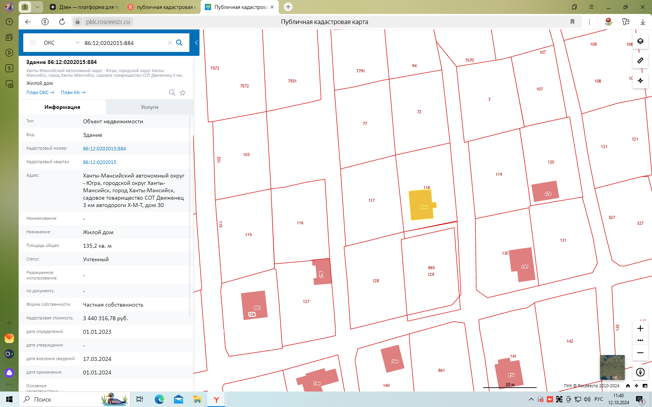Image resolution: width=652 pixels, height=407 pixels.
Task: Collapse the left info panel
Action: pyautogui.click(x=196, y=43)
